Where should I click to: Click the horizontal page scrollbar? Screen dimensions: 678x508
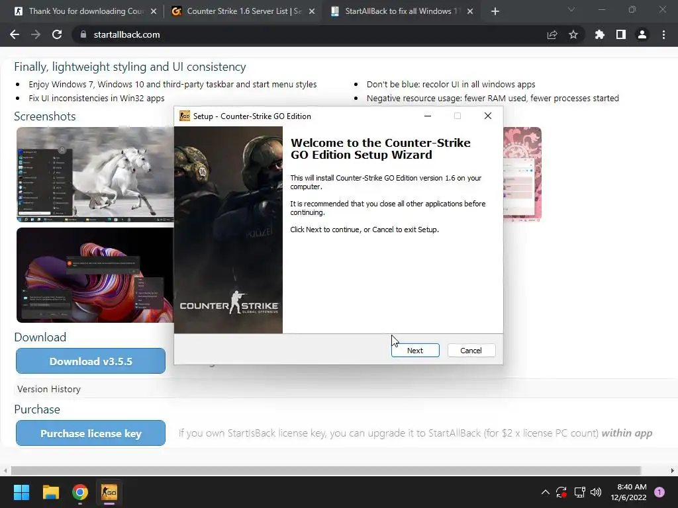[326, 470]
